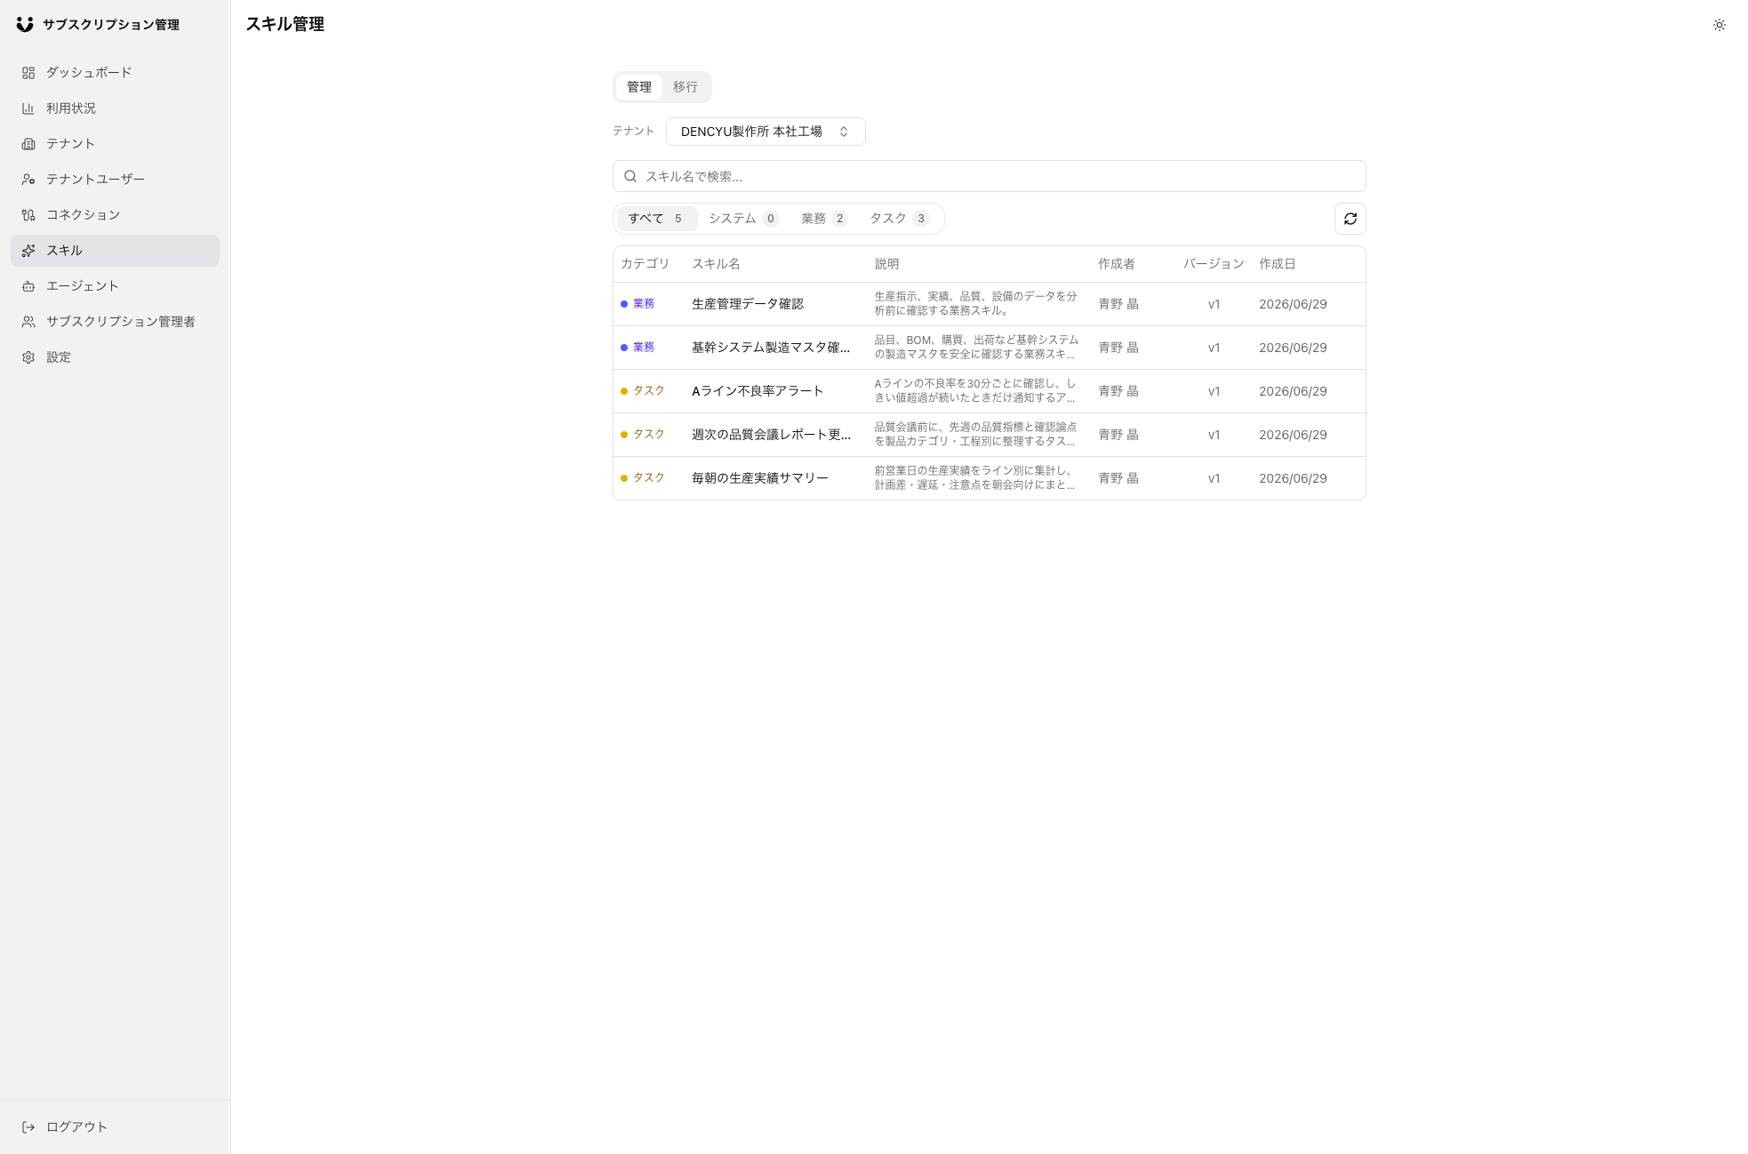
Task: Switch to the 移行 tab
Action: [686, 87]
